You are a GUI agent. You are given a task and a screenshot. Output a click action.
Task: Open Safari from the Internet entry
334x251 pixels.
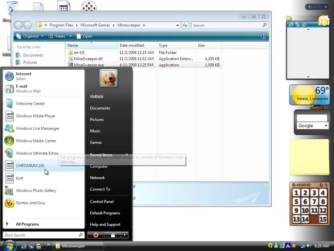(44, 76)
